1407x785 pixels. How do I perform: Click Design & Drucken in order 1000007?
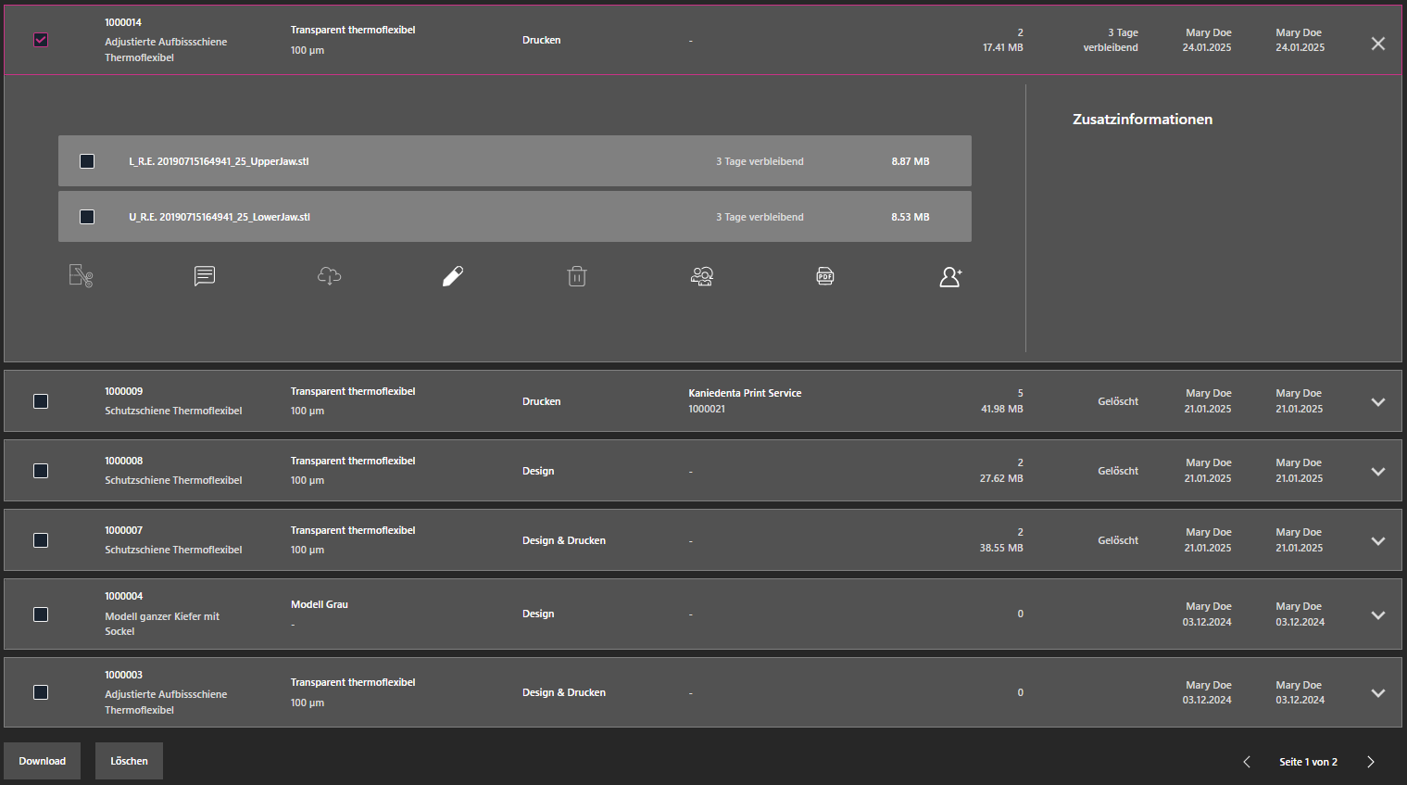click(x=564, y=540)
